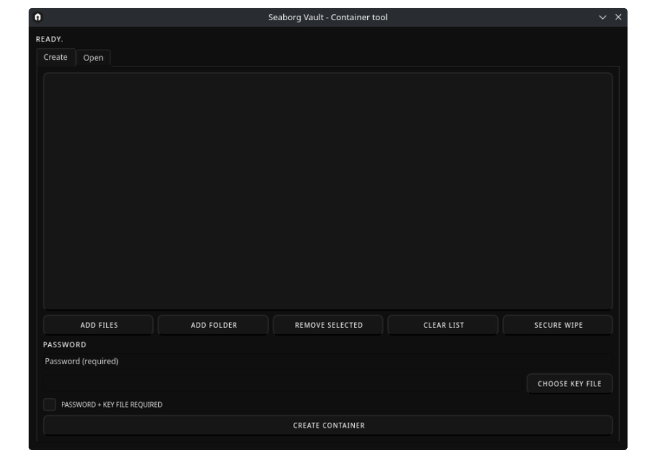Close the Seaborg Vault window
This screenshot has width=651, height=456.
(x=618, y=17)
